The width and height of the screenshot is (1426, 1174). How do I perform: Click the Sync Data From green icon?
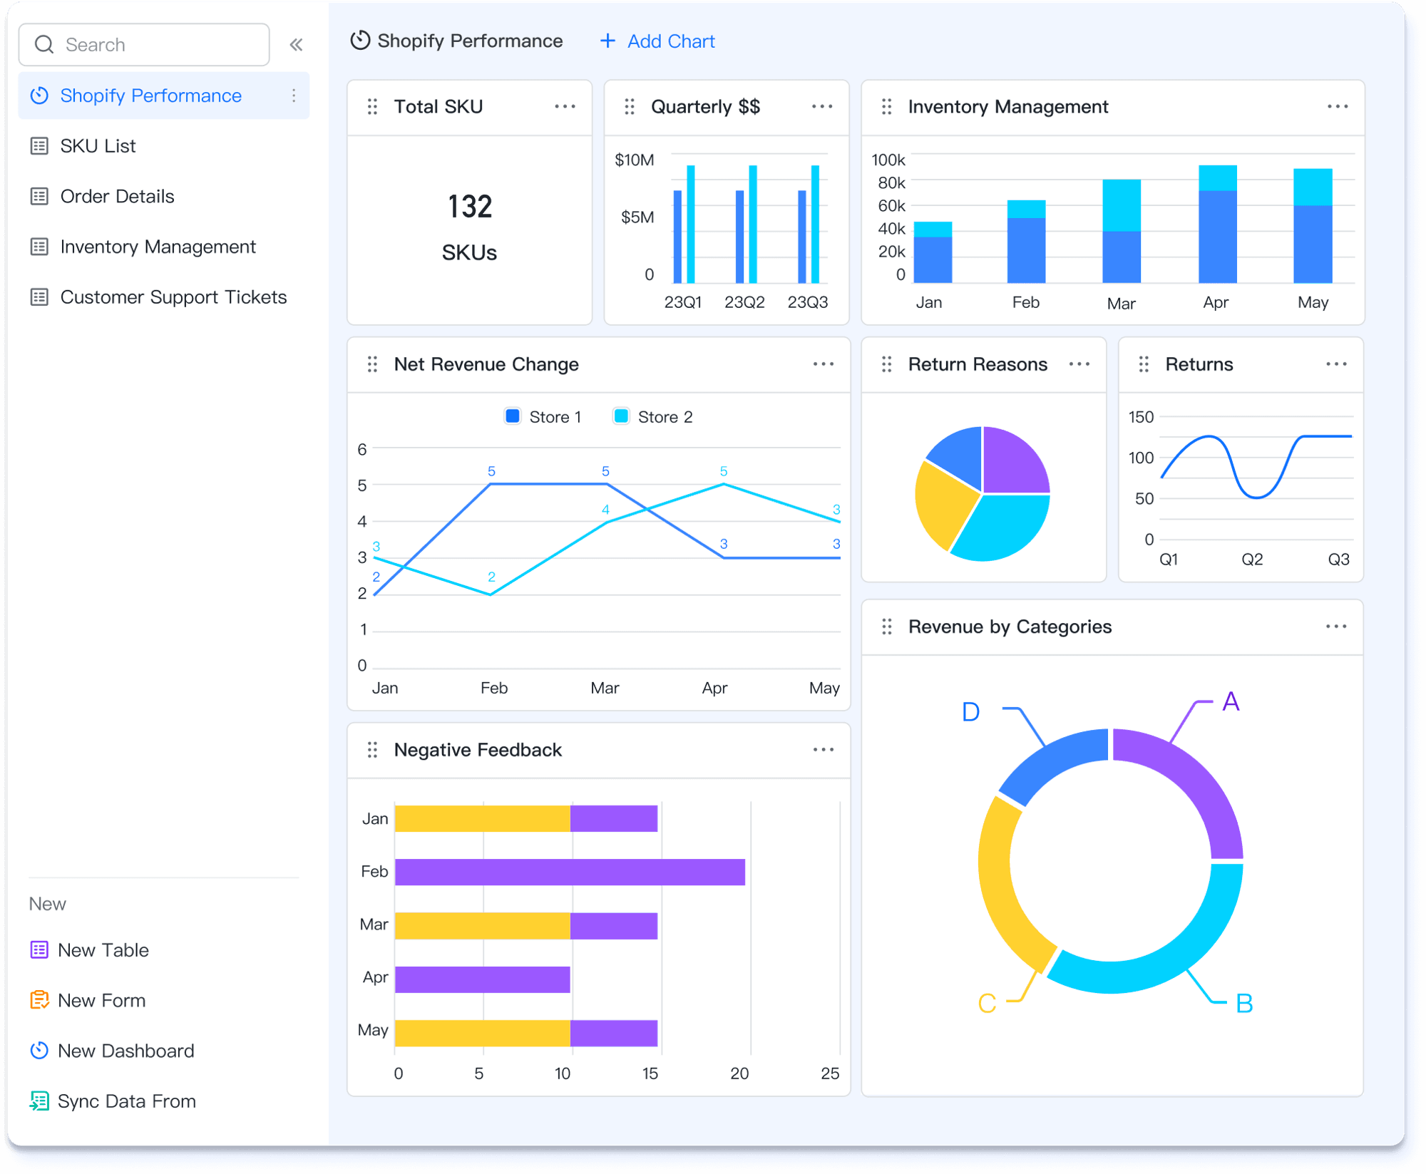[x=39, y=1101]
